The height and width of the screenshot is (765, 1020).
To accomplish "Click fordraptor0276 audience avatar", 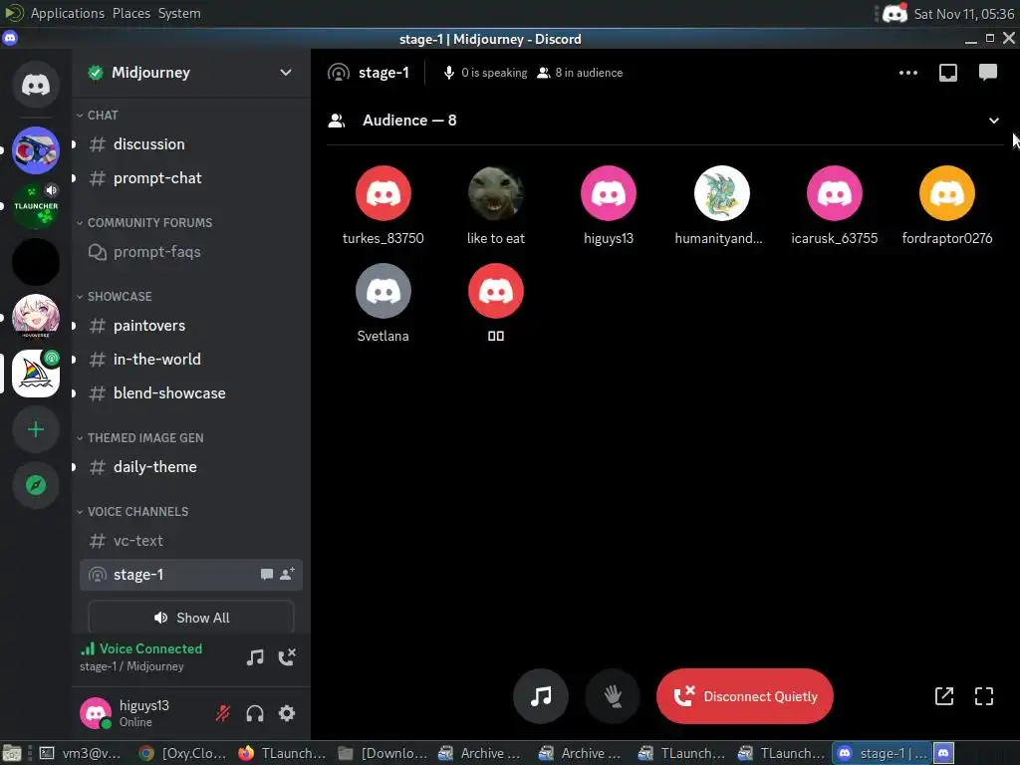I will (x=946, y=193).
